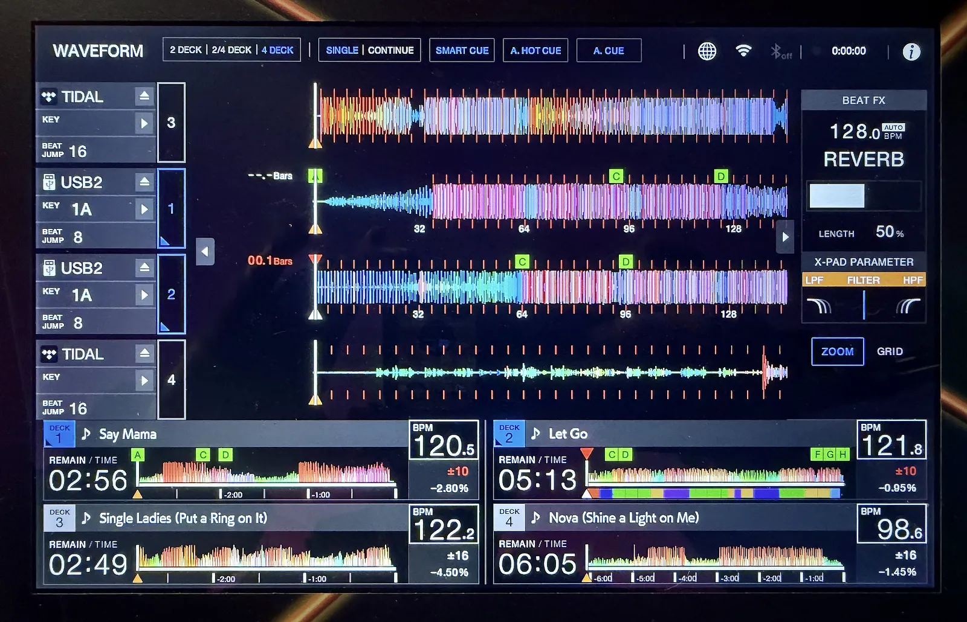Expand the KEY arrow for deck 3
The height and width of the screenshot is (622, 967).
(144, 123)
